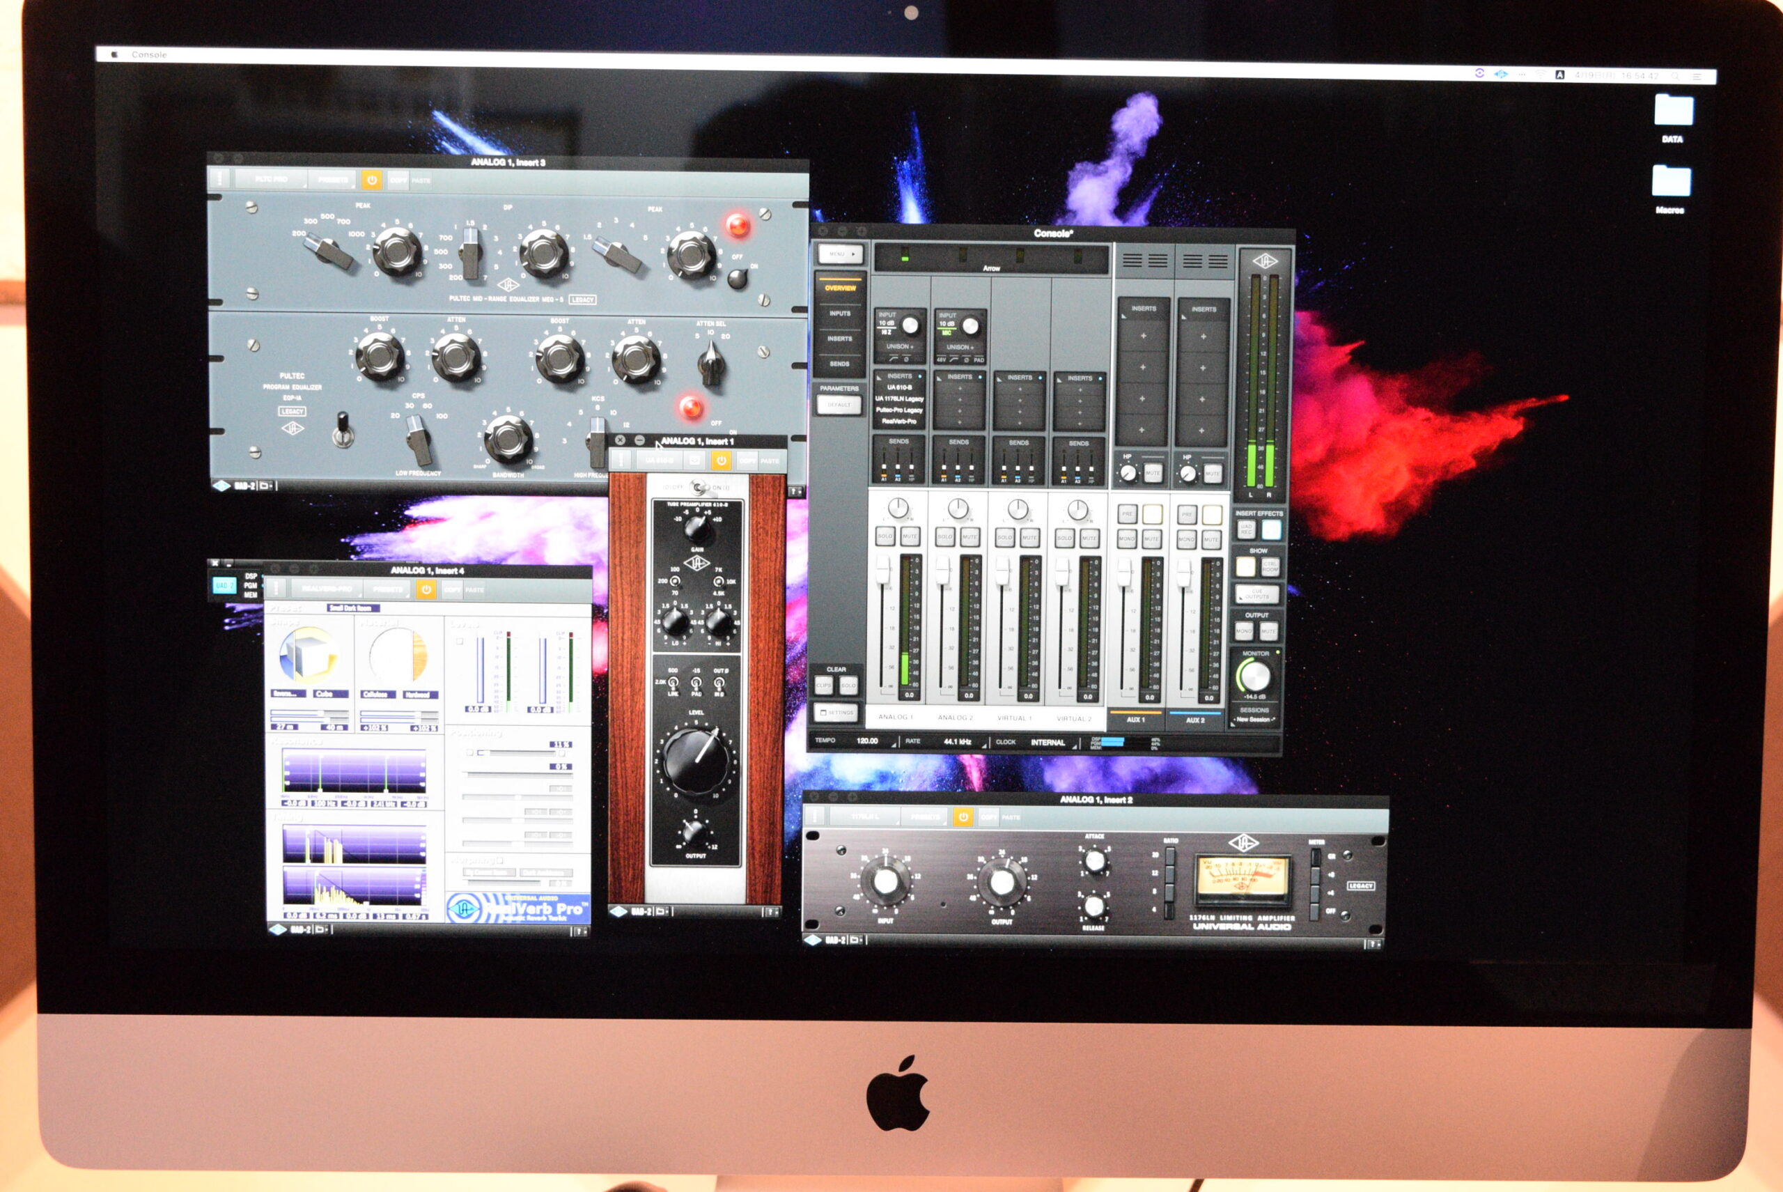1783x1192 pixels.
Task: Click save preset icon on 610-B toolbar
Action: tap(694, 460)
